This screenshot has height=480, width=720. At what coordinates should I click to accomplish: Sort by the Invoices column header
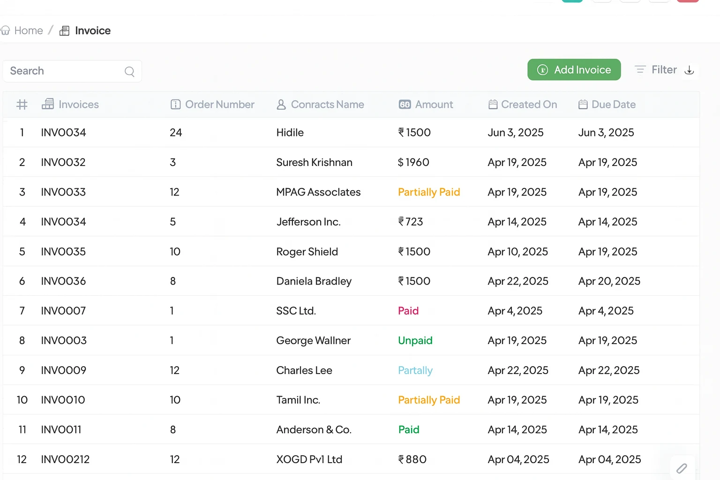click(78, 105)
